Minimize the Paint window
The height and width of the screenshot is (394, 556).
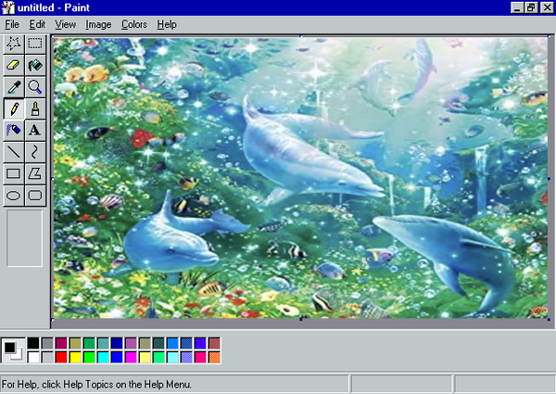coord(517,7)
